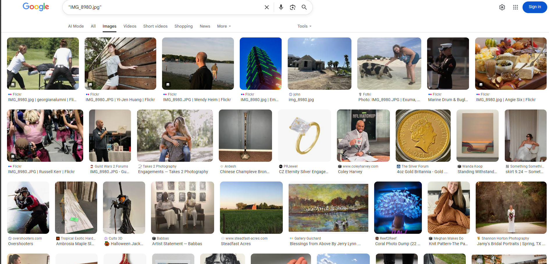Click 'IMG_8980.JPG | Russell Kerr | Flickr' link

coord(41,172)
